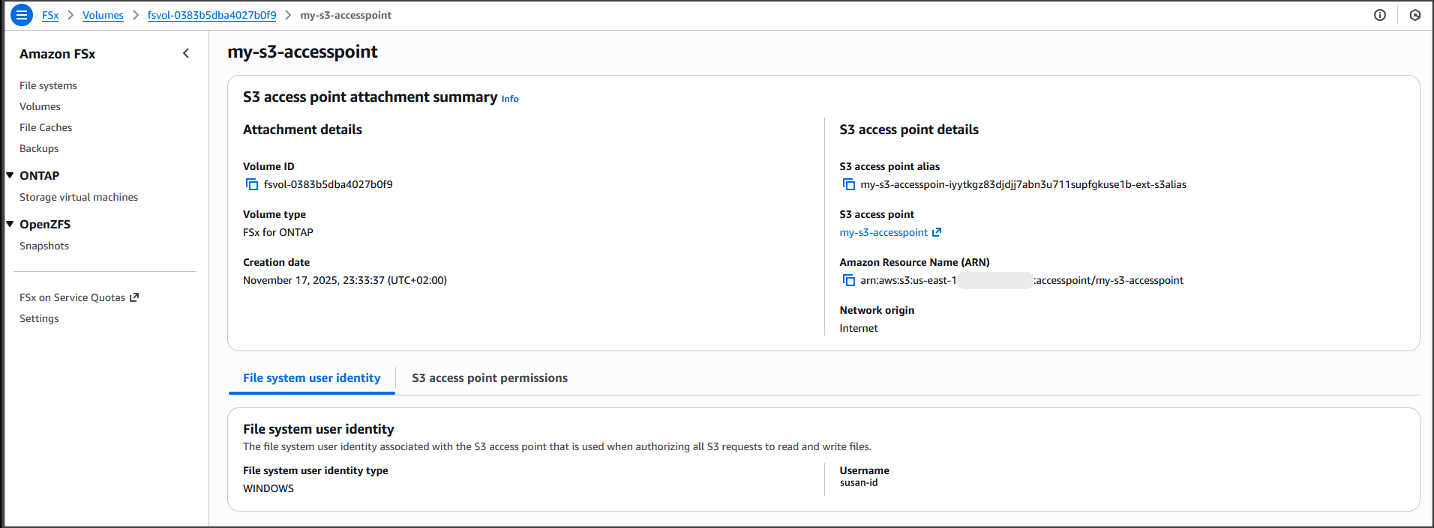The height and width of the screenshot is (528, 1434).
Task: Copy the Amazon Resource Name ARN
Action: pyautogui.click(x=849, y=280)
